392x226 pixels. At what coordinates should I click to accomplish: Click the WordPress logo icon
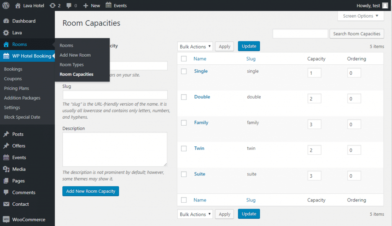click(6, 5)
